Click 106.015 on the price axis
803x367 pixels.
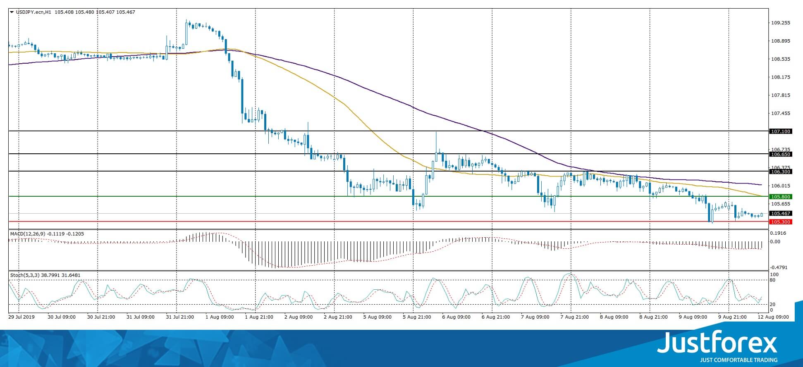[x=781, y=186]
